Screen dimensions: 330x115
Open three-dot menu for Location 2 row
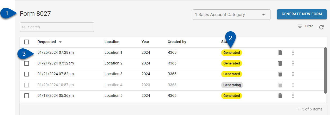click(293, 63)
